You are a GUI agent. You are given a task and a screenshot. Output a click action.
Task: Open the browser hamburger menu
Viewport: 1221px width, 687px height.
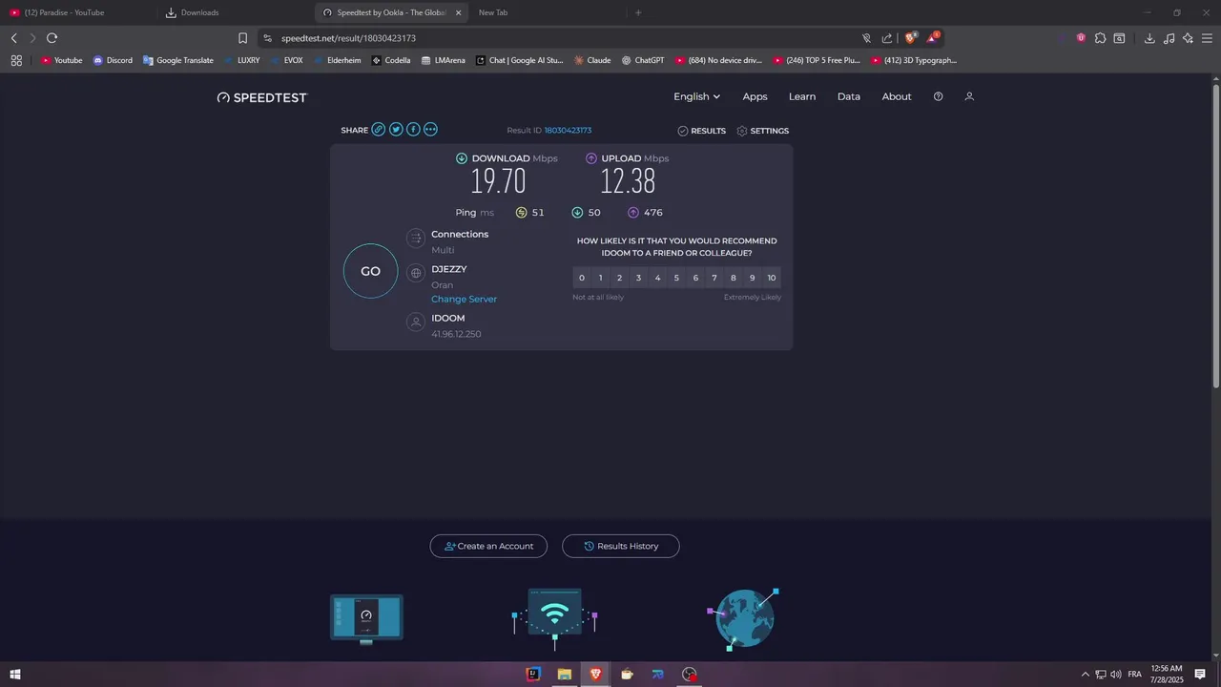pos(1208,38)
